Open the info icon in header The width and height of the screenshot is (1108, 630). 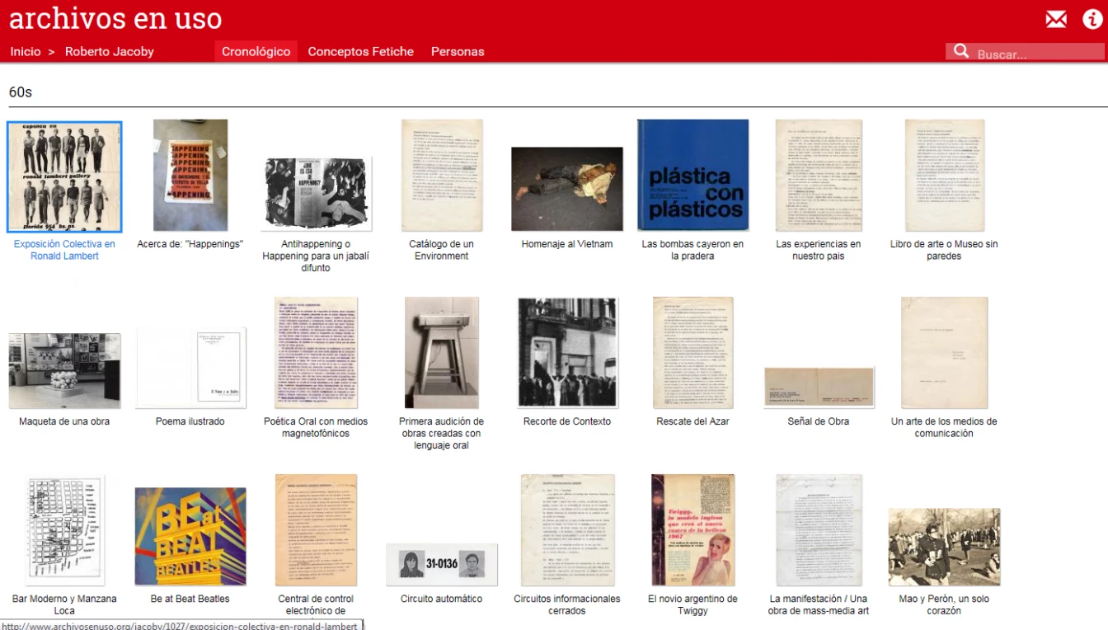[1092, 19]
